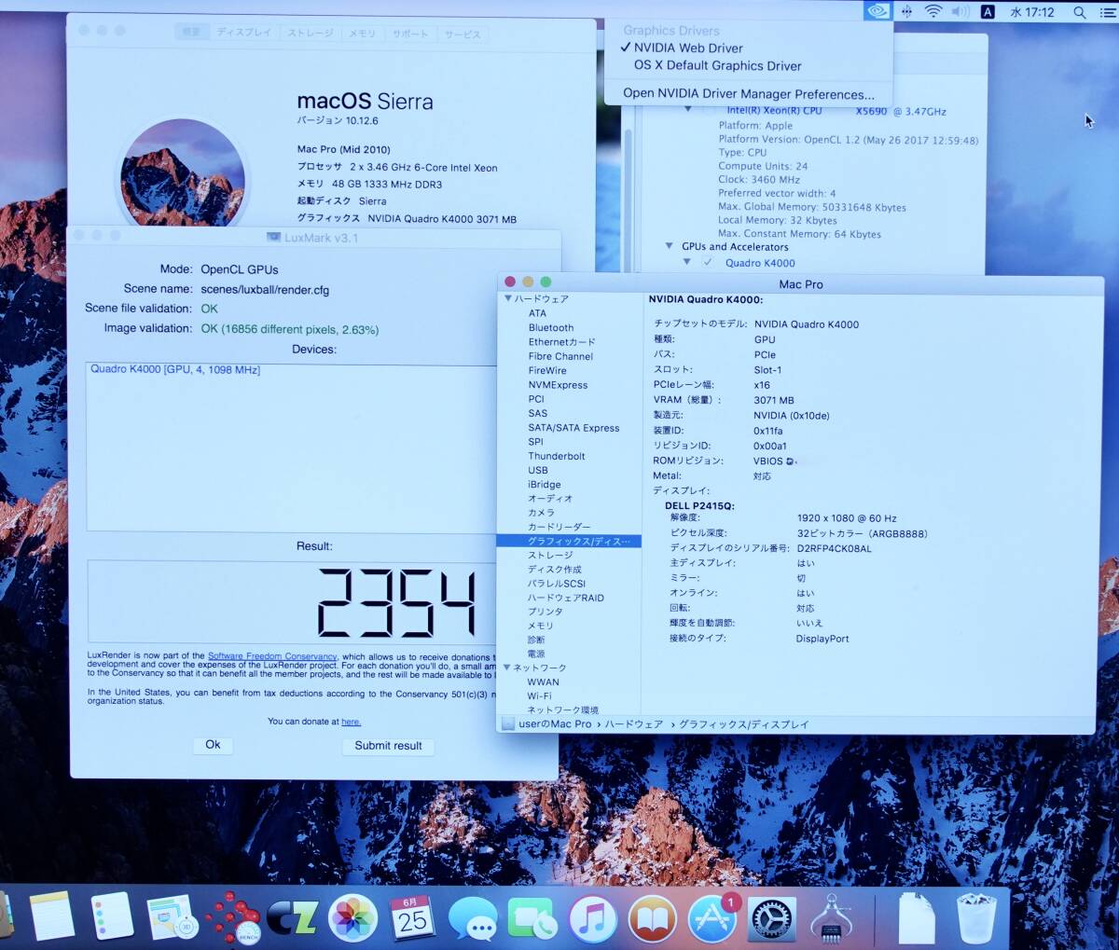The width and height of the screenshot is (1119, 950).
Task: Launch LuxMark red balls Dock icon
Action: pos(232,917)
